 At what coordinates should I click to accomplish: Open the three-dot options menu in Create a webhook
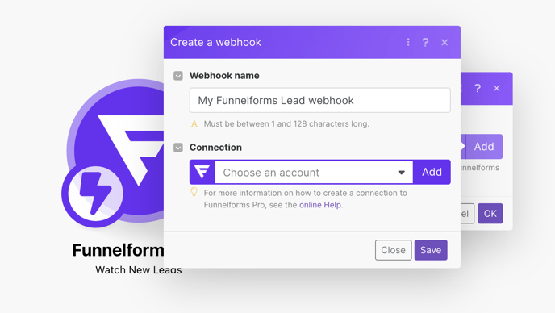pyautogui.click(x=408, y=42)
